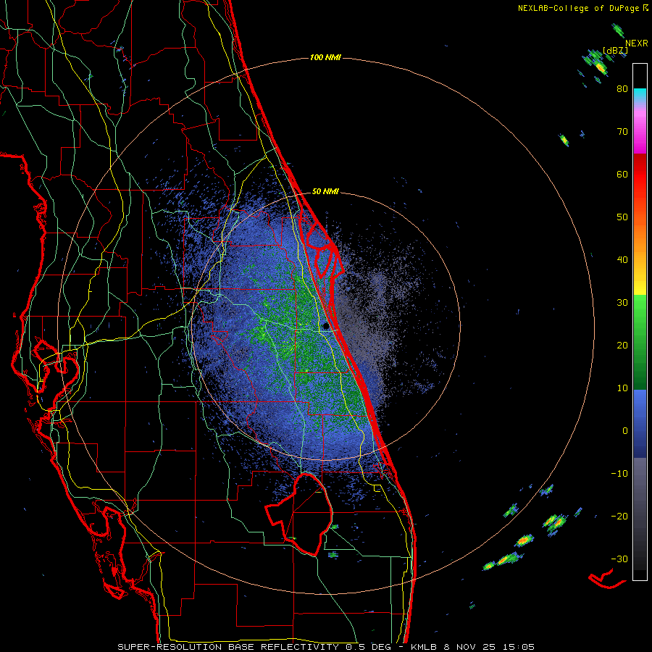Viewport: 652px width, 652px height.
Task: Click the "100 NMI" range ring label
Action: (x=325, y=57)
